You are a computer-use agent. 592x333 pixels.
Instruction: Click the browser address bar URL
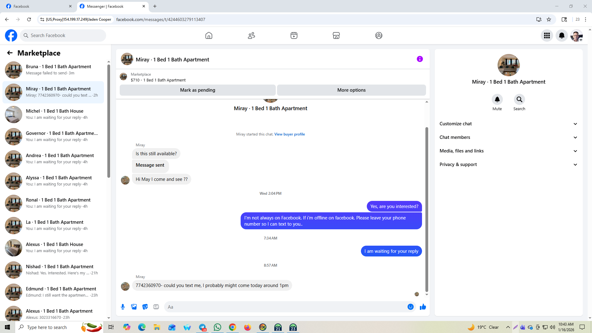point(161,19)
